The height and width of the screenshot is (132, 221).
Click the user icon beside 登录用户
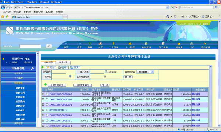click(x=3, y=59)
